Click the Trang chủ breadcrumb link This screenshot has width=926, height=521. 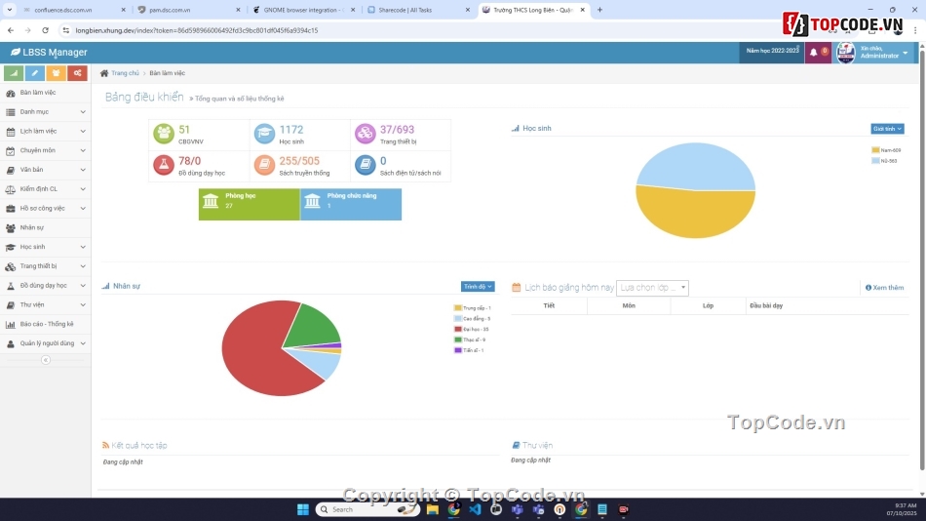(x=124, y=73)
